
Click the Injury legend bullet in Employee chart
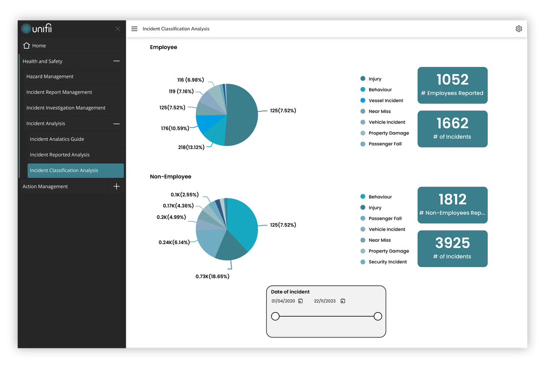tap(362, 78)
